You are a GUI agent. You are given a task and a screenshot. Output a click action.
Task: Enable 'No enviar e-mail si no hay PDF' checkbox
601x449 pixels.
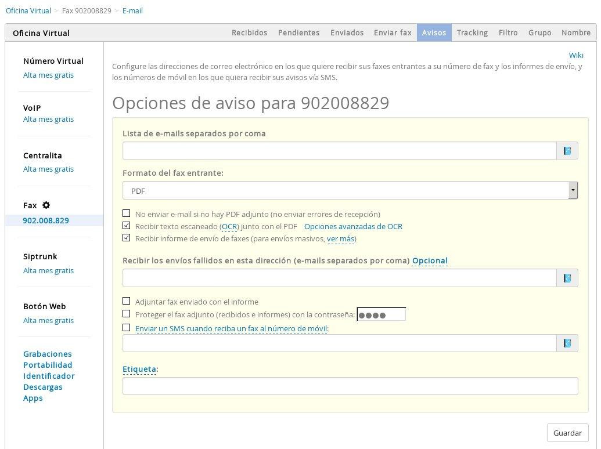pos(127,213)
